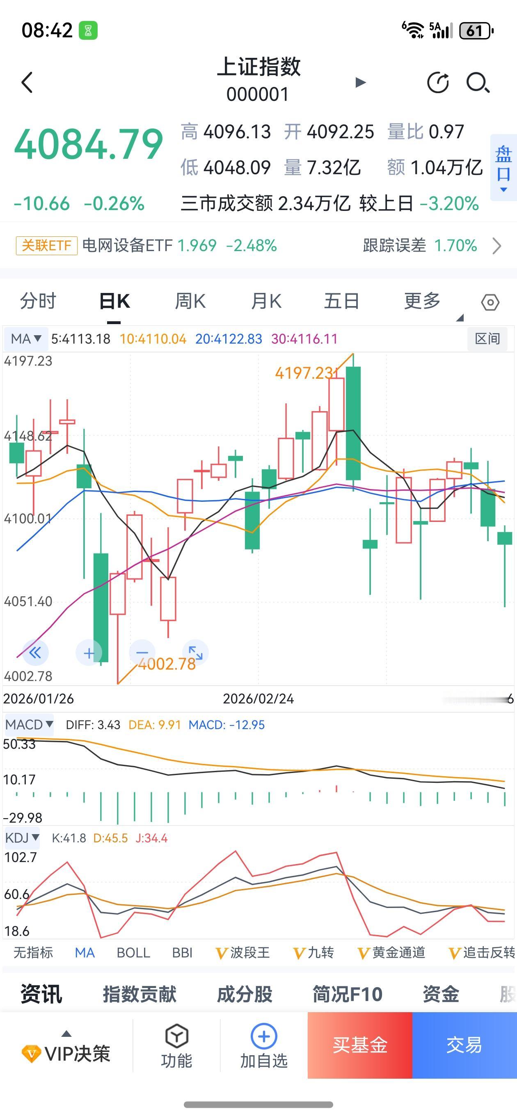Image resolution: width=517 pixels, height=1116 pixels.
Task: Switch to 分时 chart tab
Action: coord(38,301)
